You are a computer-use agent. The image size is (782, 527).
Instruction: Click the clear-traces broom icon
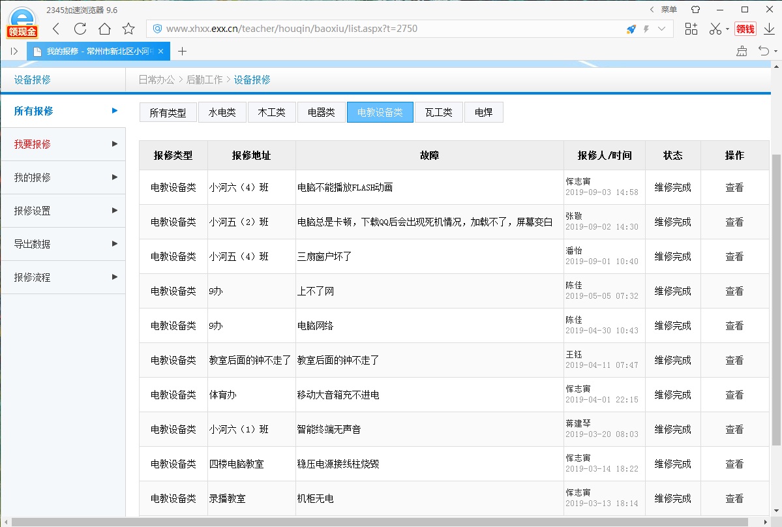742,51
